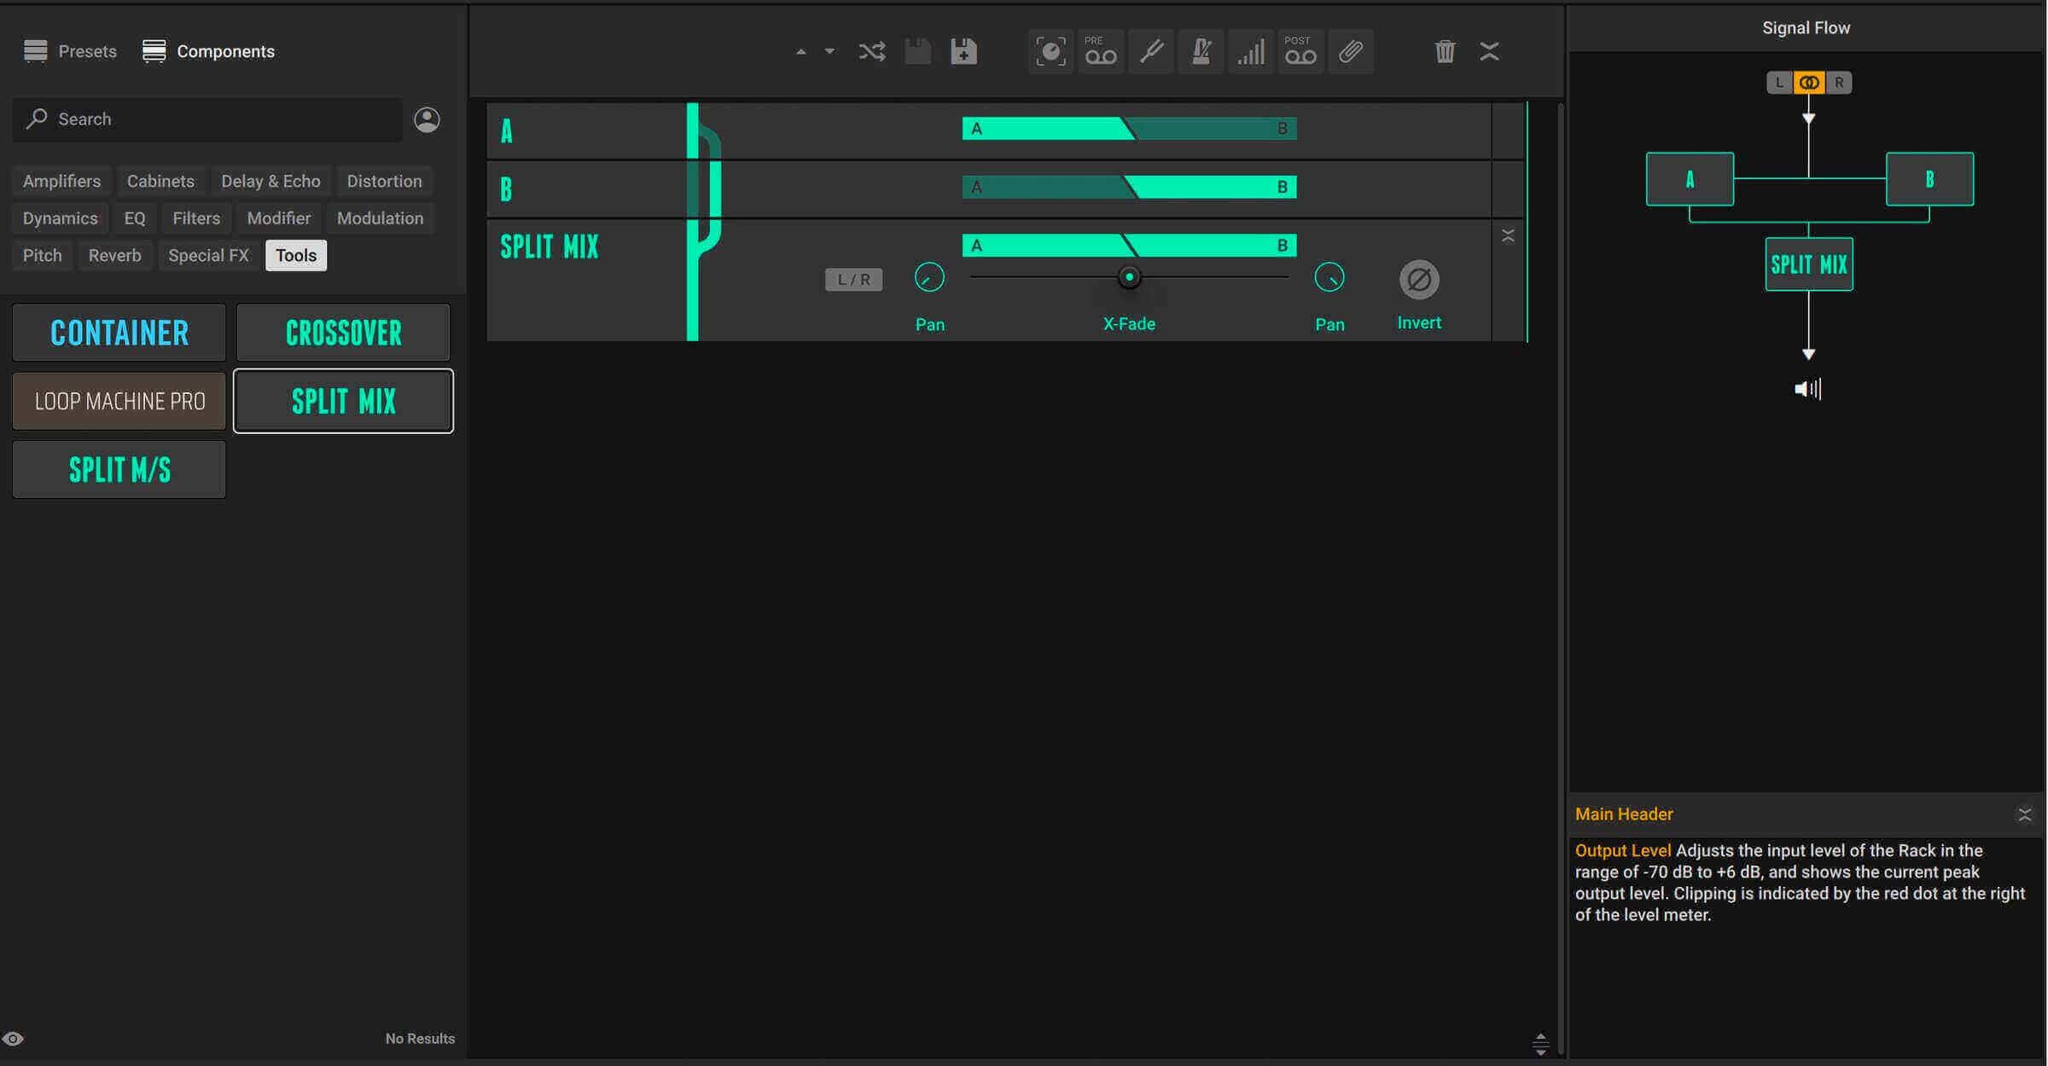
Task: Select previous preset with the up arrow
Action: point(800,52)
